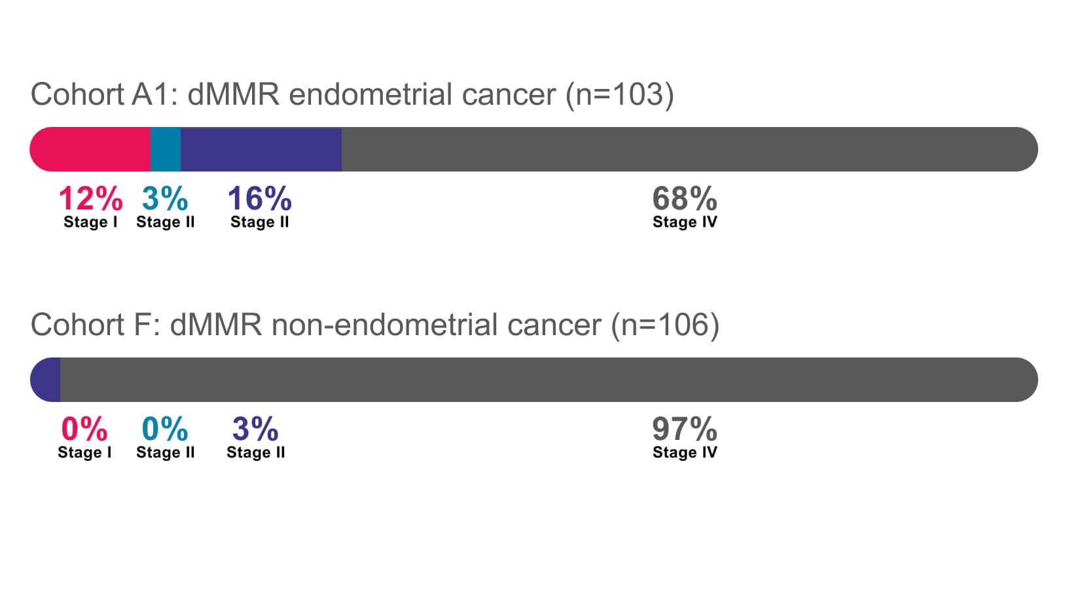1084x601 pixels.
Task: Click the purple segment in Cohort A1 bar
Action: pos(261,149)
